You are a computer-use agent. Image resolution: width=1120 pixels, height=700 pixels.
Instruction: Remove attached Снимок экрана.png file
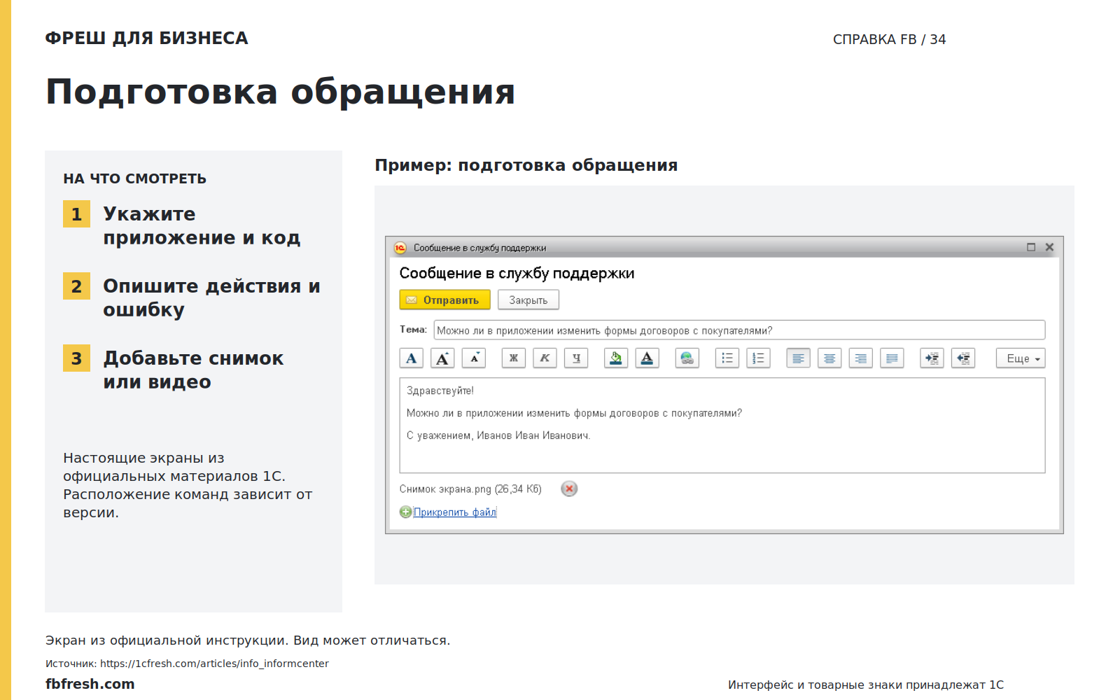(569, 489)
